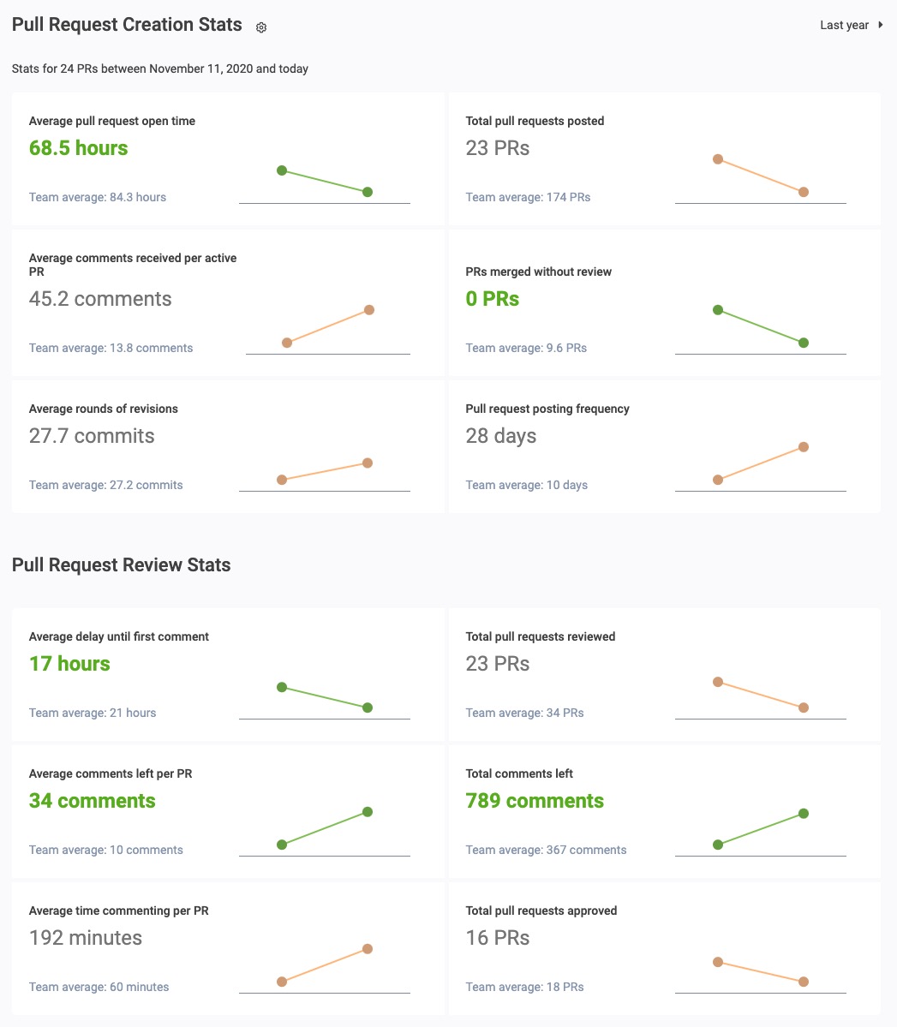Screen dimensions: 897x1027
Task: Open the Average rounds of revisions card title
Action: pos(104,409)
